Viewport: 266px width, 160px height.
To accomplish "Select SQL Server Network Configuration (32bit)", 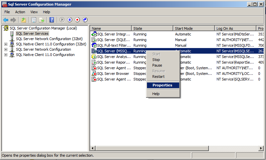I will 49,39.
